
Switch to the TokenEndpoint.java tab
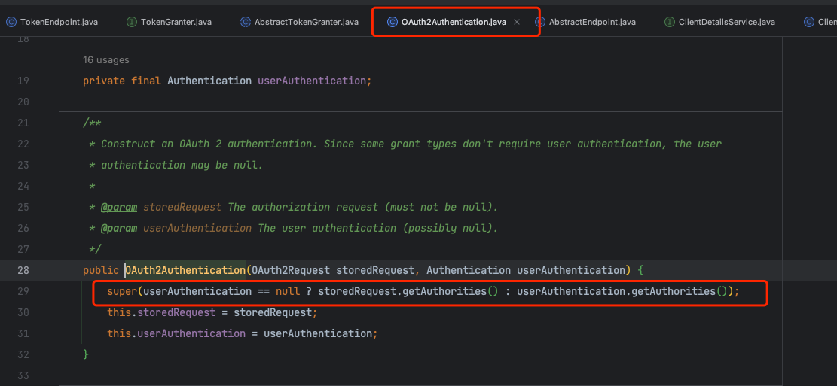[59, 22]
